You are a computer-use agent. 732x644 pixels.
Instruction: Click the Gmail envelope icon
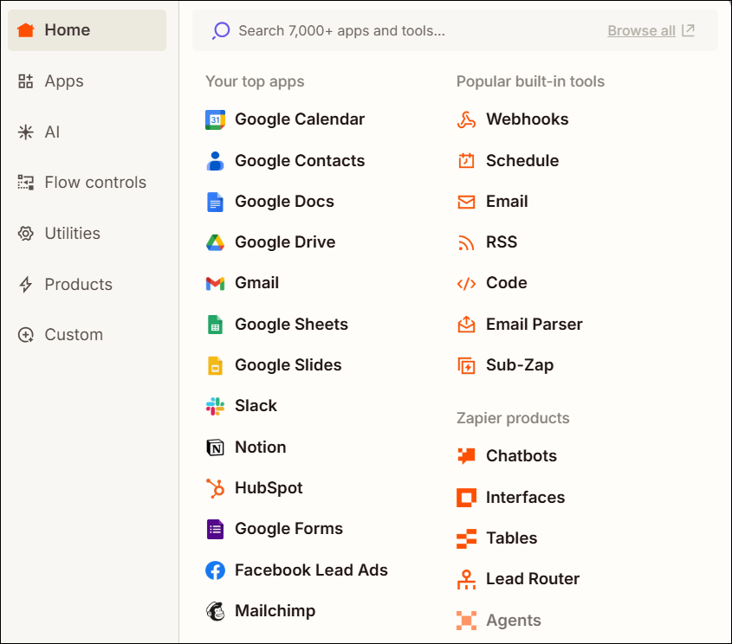point(215,283)
